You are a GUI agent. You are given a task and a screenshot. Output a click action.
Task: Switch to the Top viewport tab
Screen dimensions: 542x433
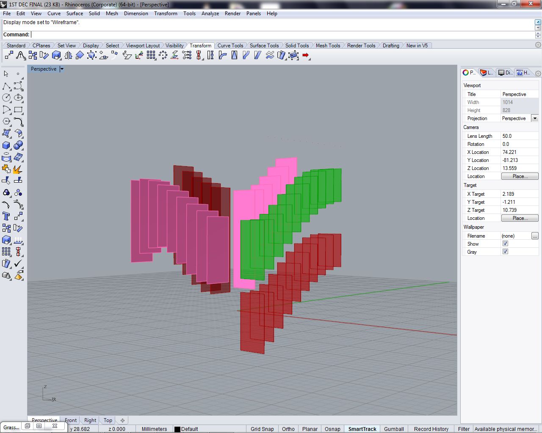tap(107, 420)
